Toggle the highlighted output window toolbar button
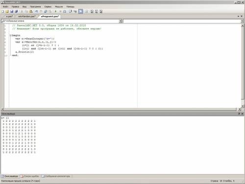 coord(81,11)
